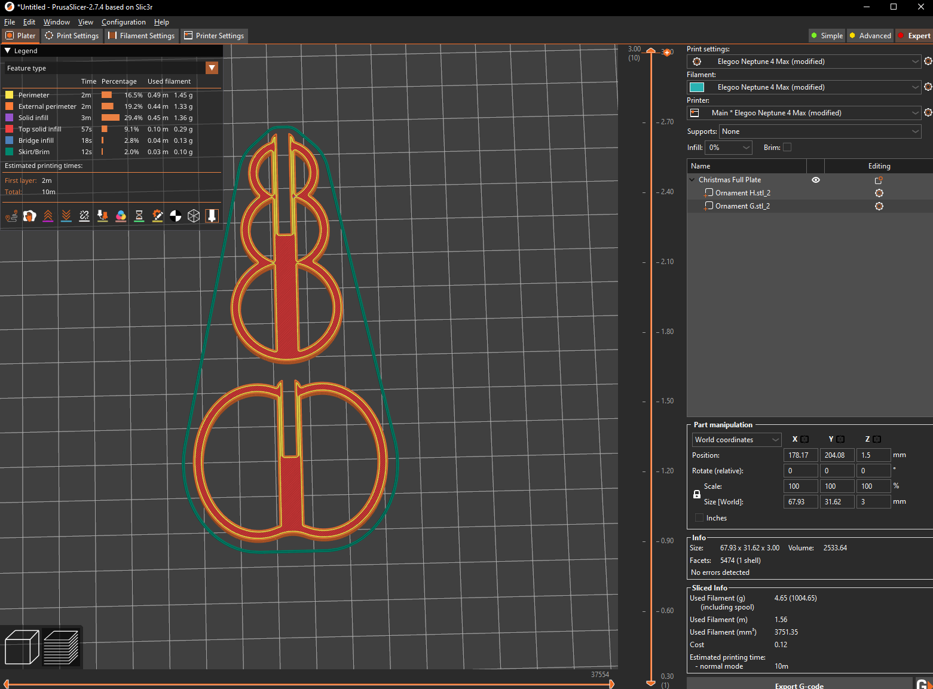Enable the Brim checkbox
Screen dimensions: 933x689
[x=787, y=147]
